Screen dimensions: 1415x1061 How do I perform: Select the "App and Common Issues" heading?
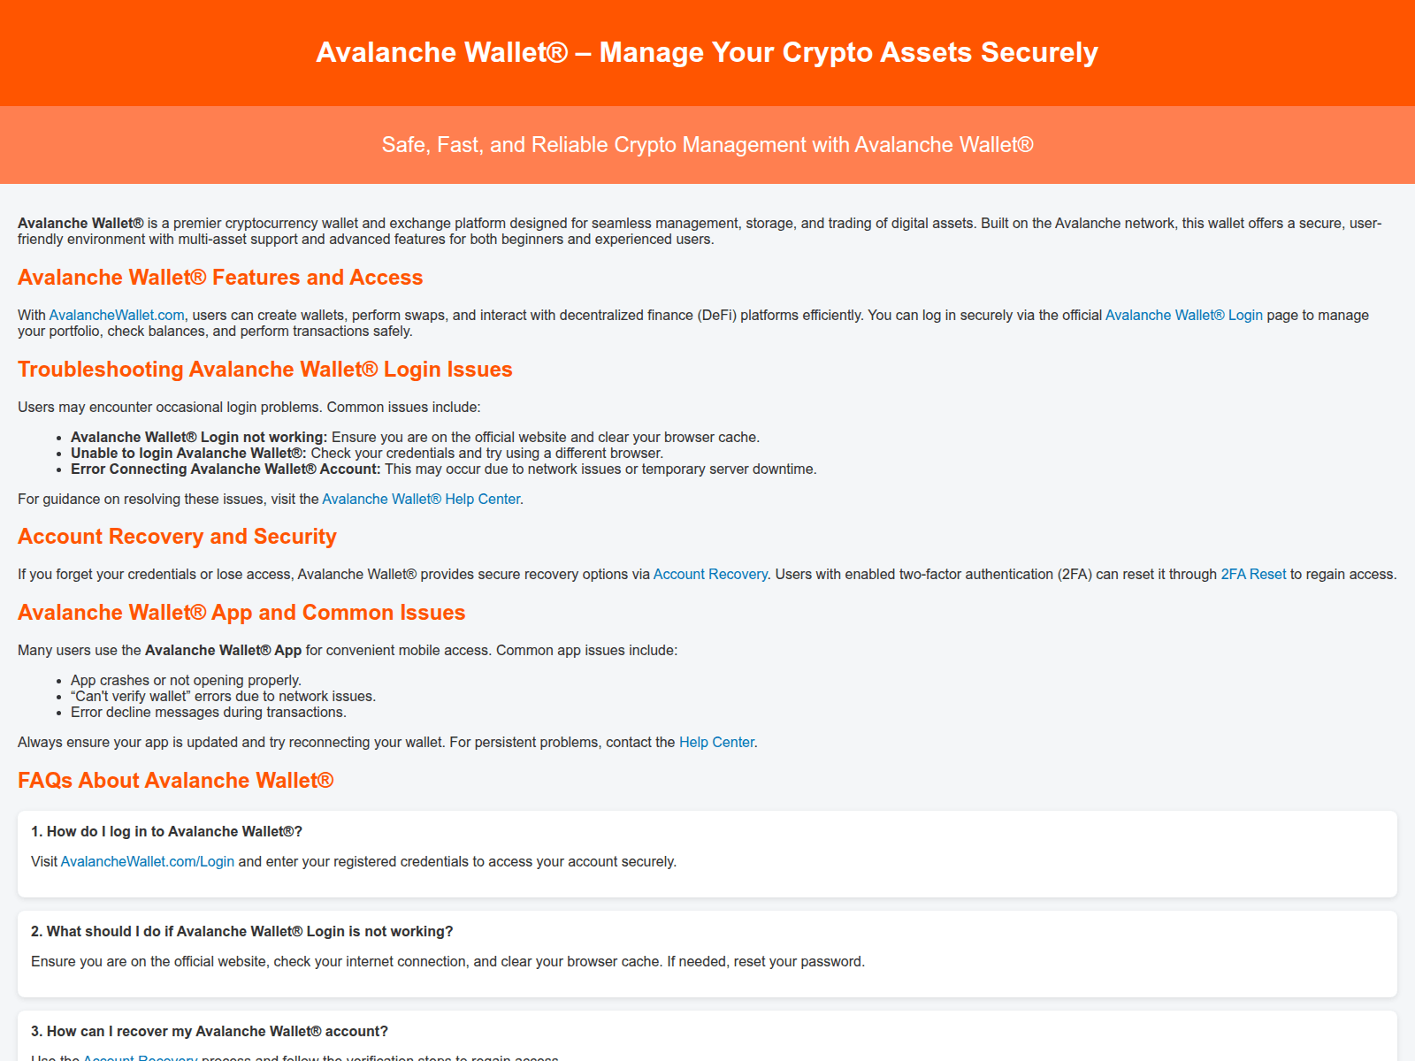[x=241, y=613]
